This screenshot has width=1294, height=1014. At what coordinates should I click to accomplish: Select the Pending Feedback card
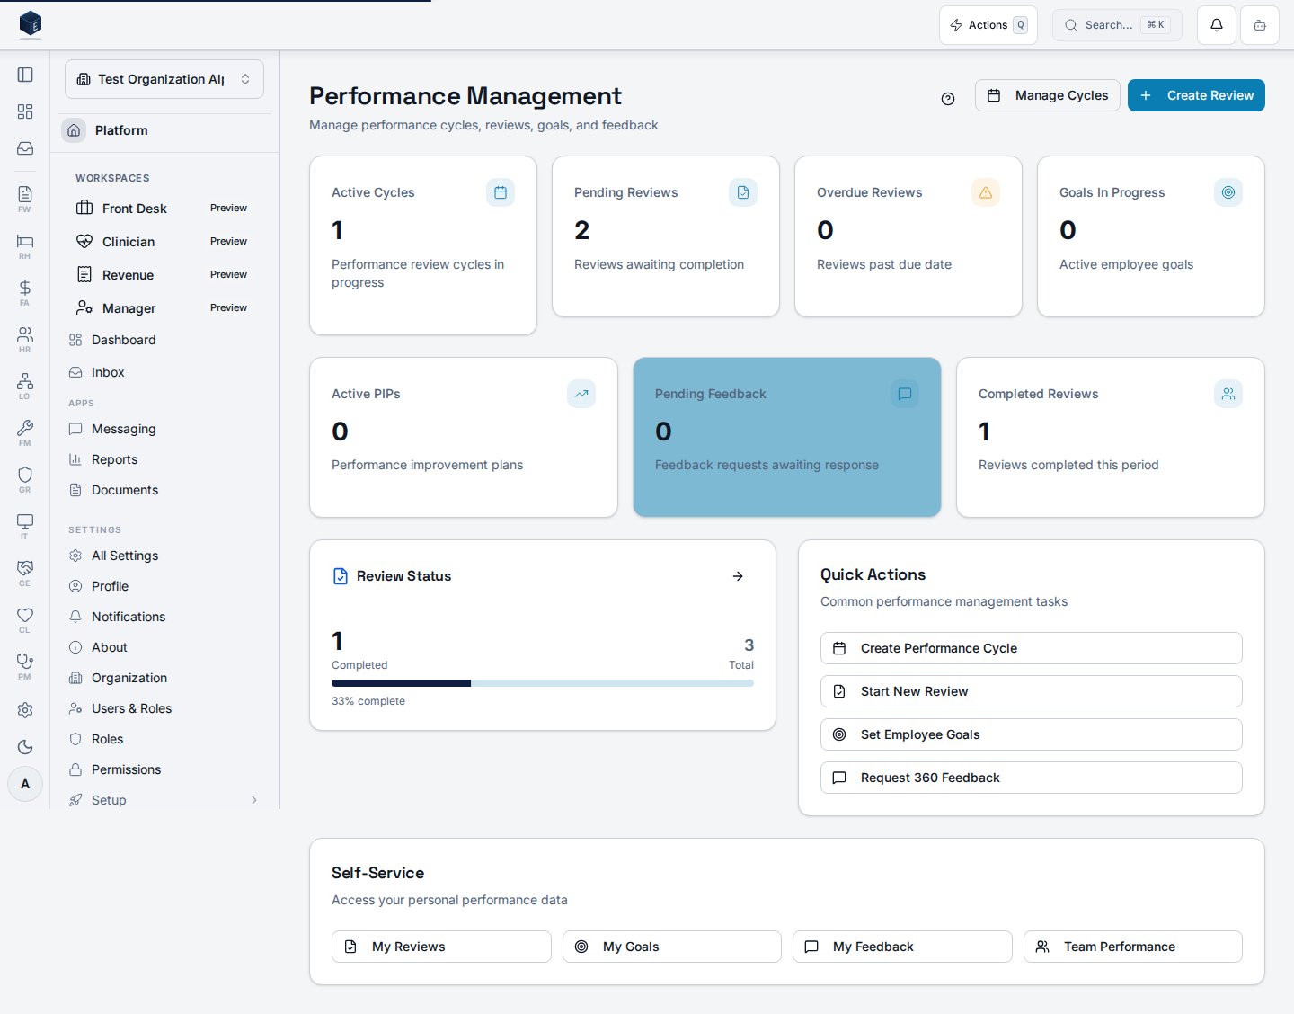(787, 438)
